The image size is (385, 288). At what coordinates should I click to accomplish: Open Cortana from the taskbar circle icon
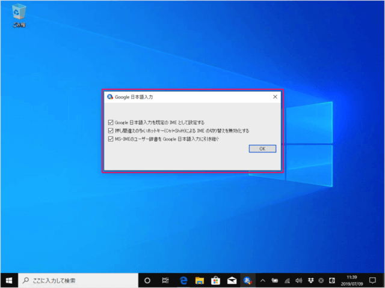(147, 280)
